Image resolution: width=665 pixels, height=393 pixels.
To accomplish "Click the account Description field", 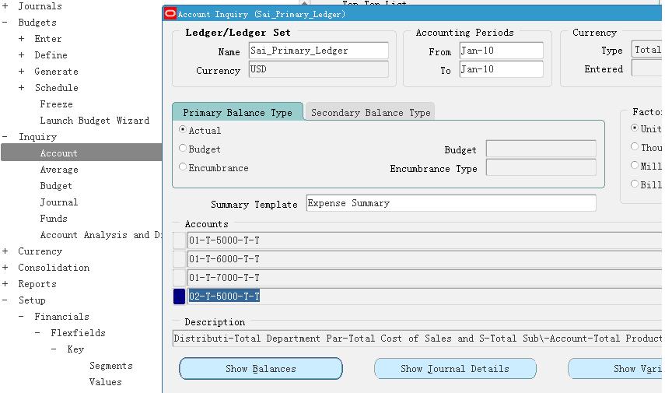I will pyautogui.click(x=418, y=339).
